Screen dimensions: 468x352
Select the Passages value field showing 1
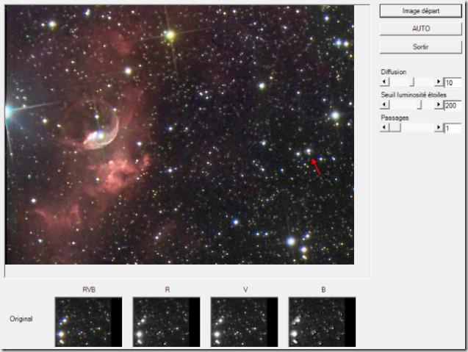(x=453, y=128)
